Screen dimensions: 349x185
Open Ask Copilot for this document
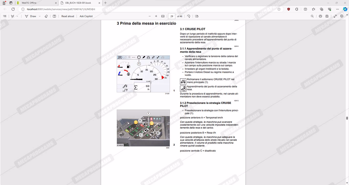pos(86,16)
